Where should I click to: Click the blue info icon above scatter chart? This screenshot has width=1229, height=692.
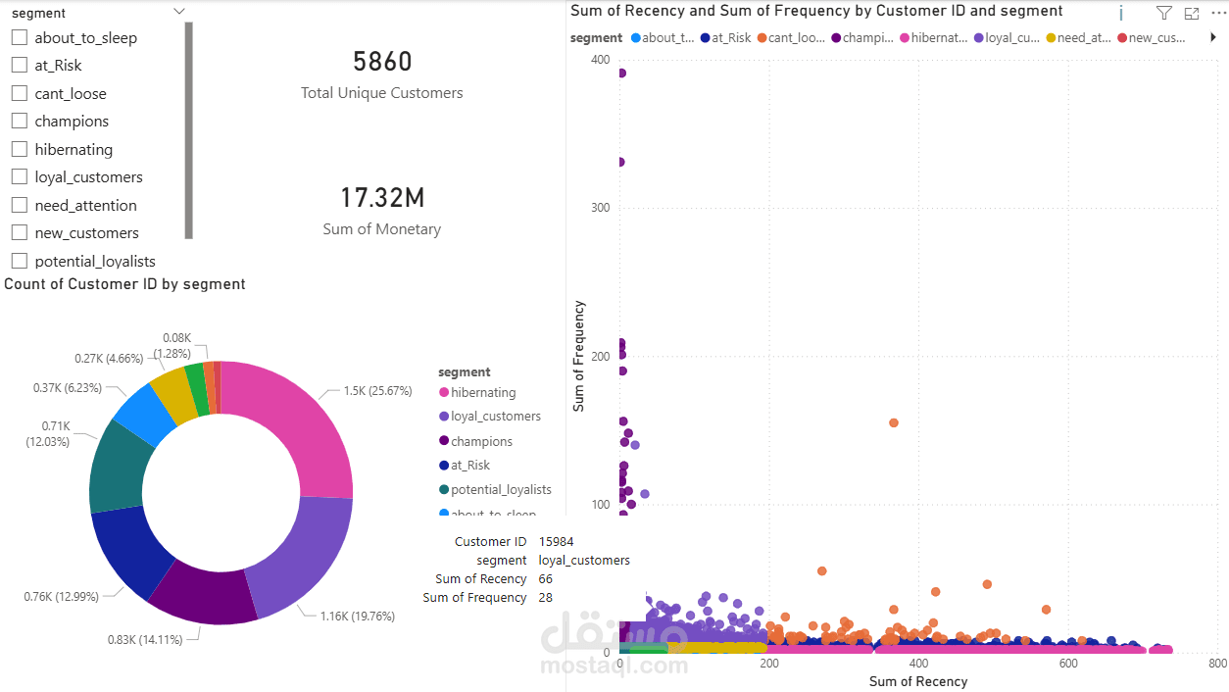(x=1120, y=13)
